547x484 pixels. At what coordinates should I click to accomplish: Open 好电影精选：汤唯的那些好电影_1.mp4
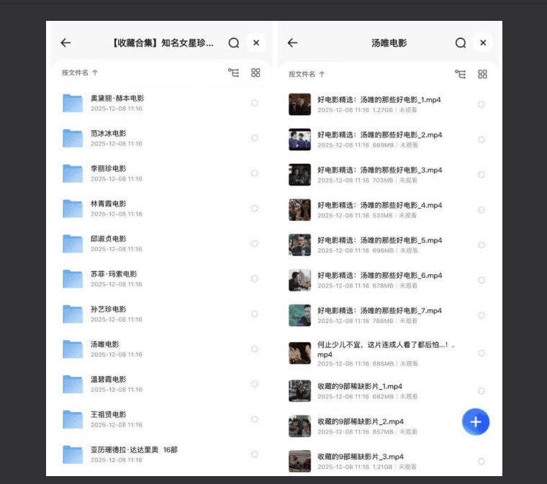click(379, 100)
